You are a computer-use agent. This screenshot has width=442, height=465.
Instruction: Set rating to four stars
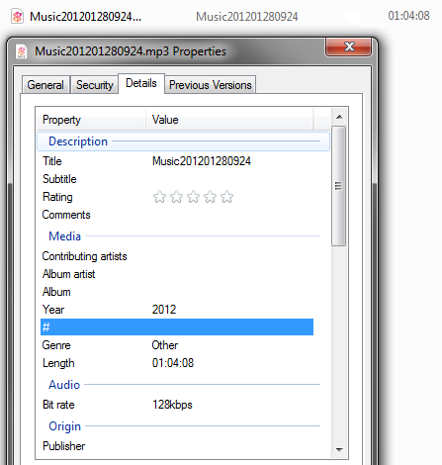[210, 197]
